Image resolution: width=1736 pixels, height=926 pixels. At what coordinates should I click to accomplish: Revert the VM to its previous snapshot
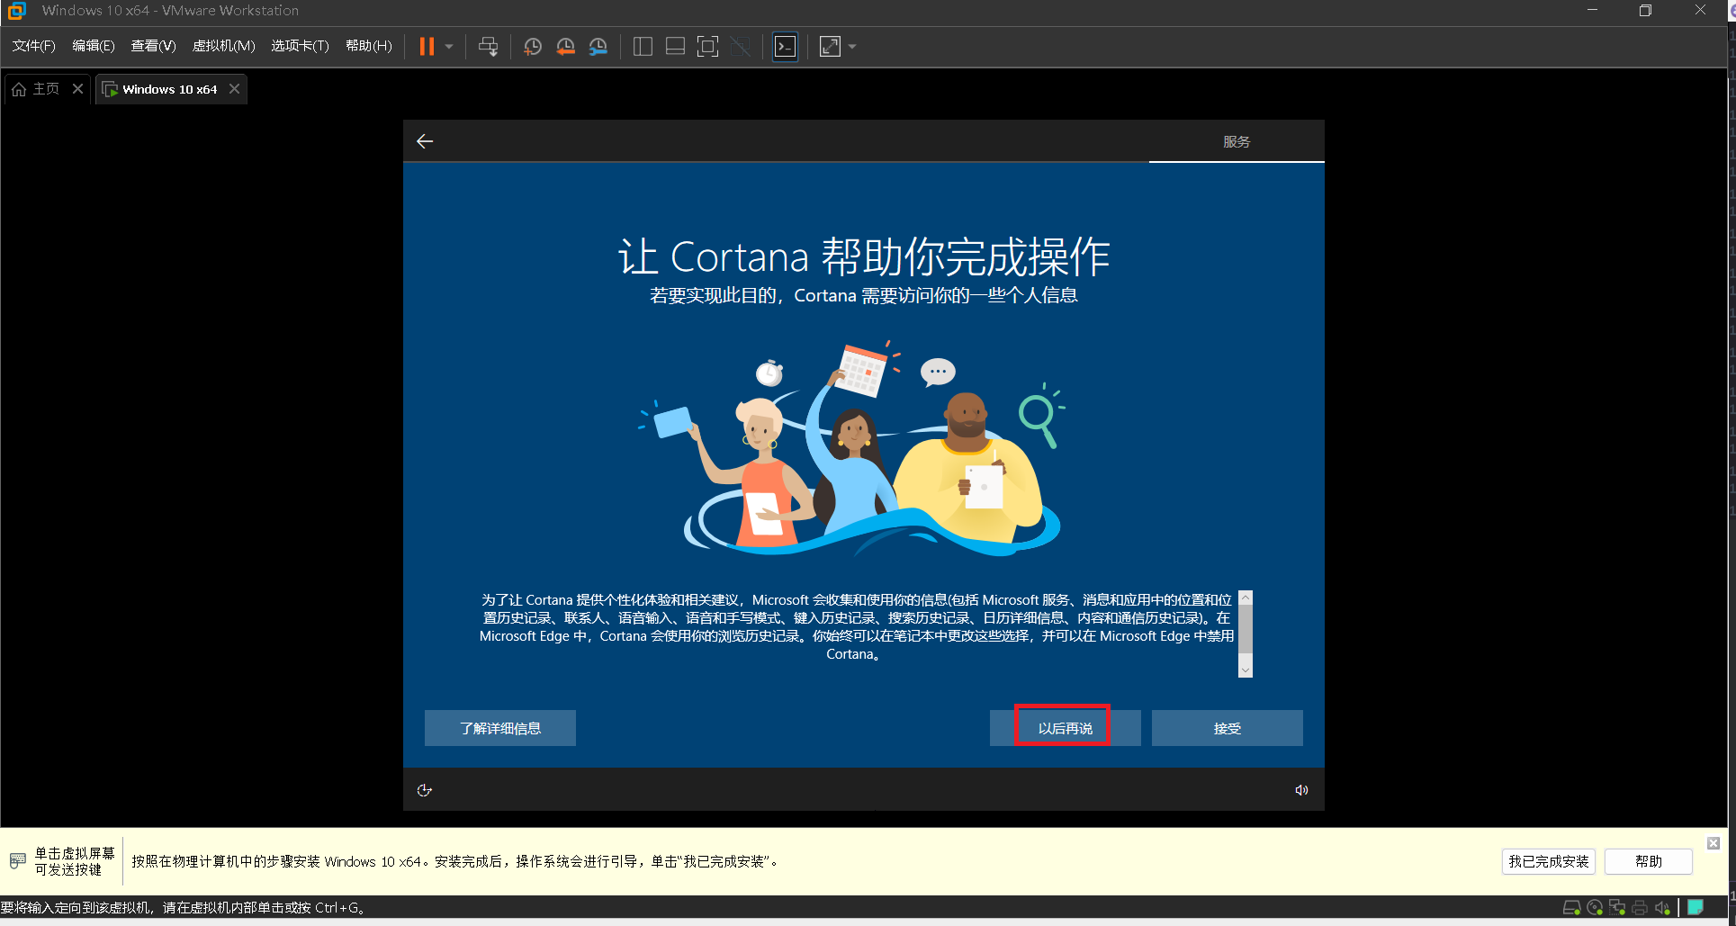click(x=565, y=47)
